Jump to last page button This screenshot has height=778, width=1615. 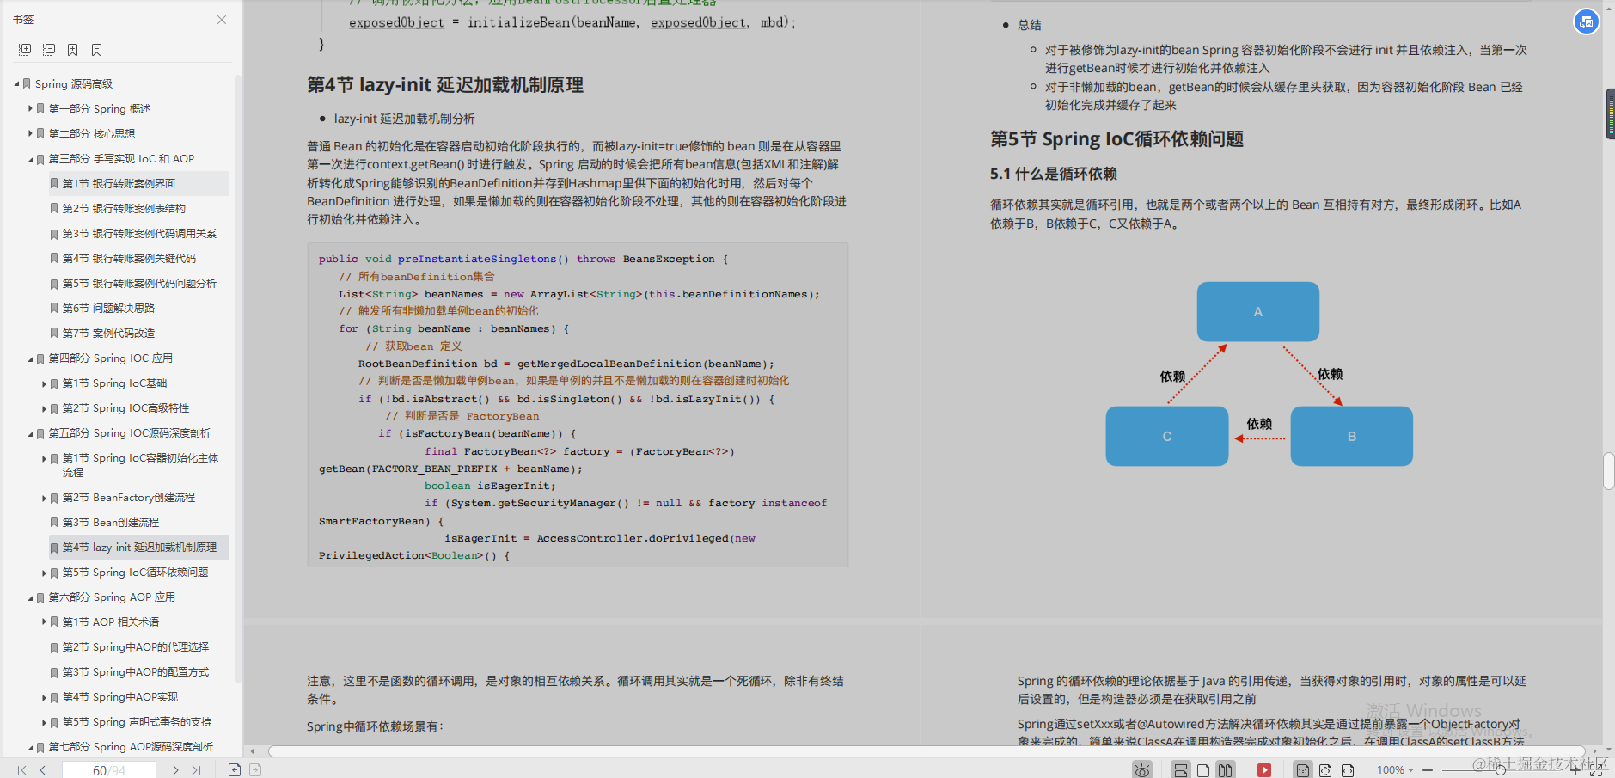[197, 770]
